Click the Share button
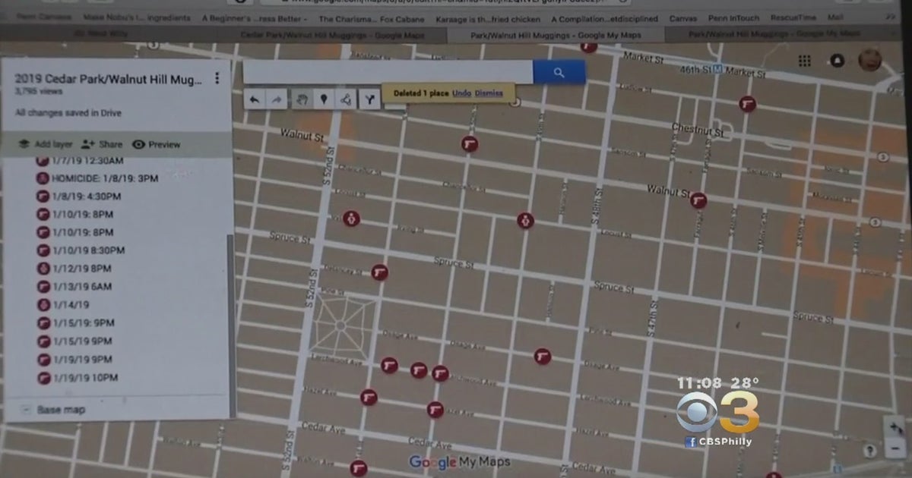This screenshot has width=912, height=478. [102, 144]
